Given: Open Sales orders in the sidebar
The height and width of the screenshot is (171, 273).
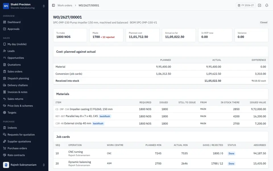Looking at the screenshot, I should 15,72.
